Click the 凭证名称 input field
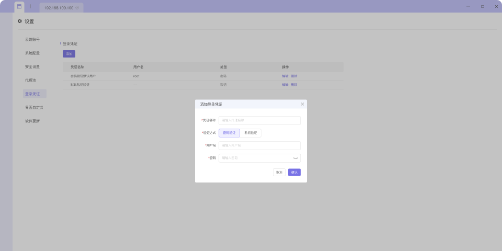Screen dimensions: 502x251 (x=259, y=120)
